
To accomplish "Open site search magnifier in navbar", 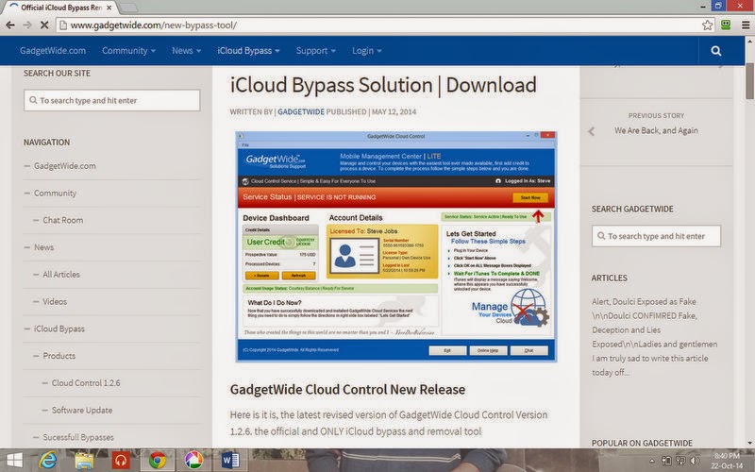I will pos(716,51).
